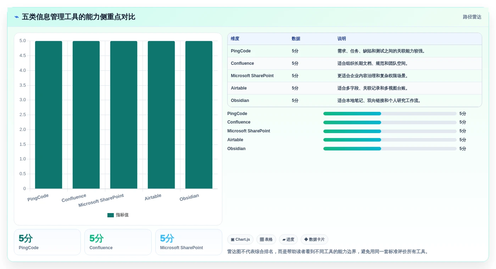
Task: Click the Airtable progress bar
Action: (x=390, y=140)
